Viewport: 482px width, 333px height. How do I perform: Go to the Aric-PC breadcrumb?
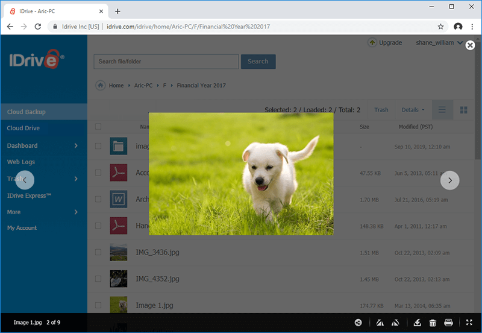143,86
